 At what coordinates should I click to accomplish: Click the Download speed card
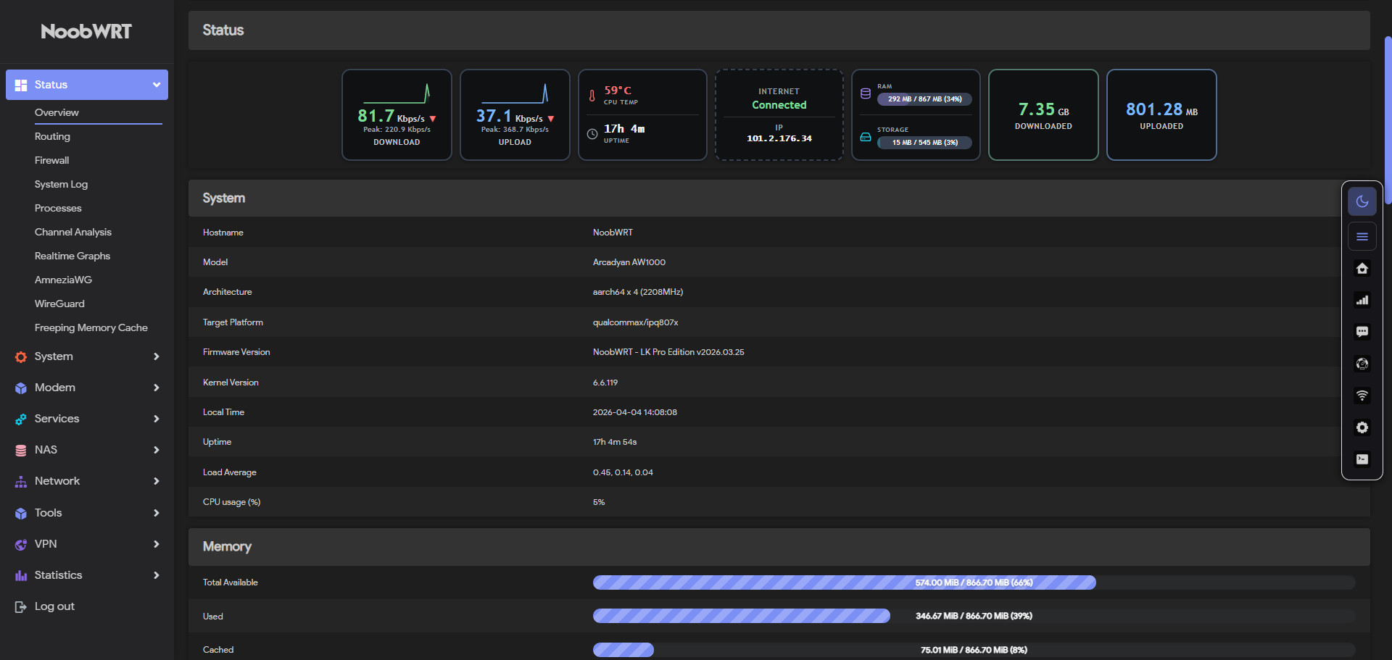397,114
